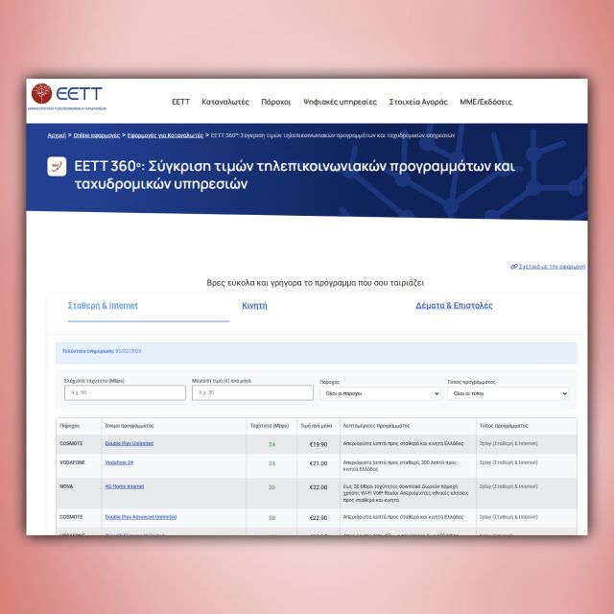Select the Σταθερή & Internet tab
The height and width of the screenshot is (614, 614).
[x=103, y=305]
